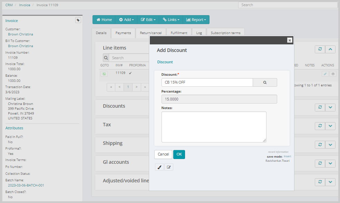The height and width of the screenshot is (203, 340).
Task: Click the tag icon in Invoice panel
Action: point(78,20)
